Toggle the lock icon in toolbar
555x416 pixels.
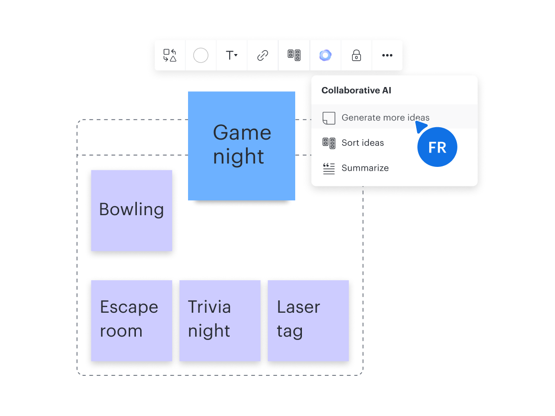[x=356, y=55]
